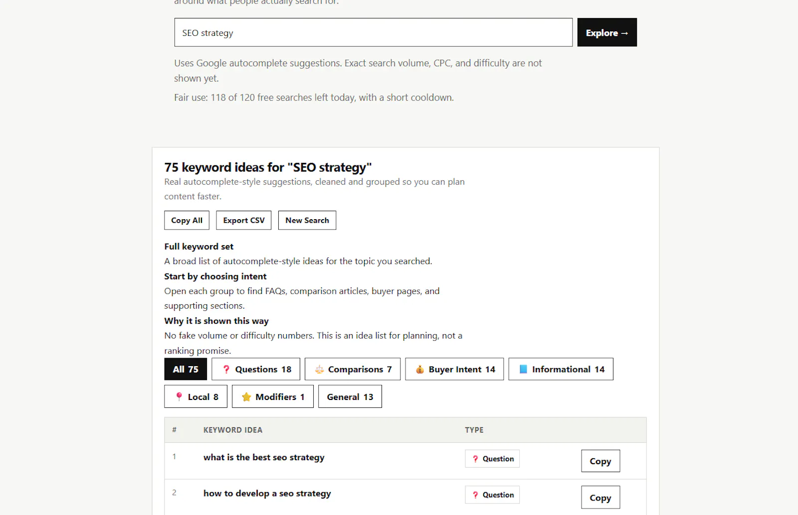Viewport: 798px width, 515px height.
Task: Copy keyword 'what is the best seo strategy'
Action: pos(600,461)
